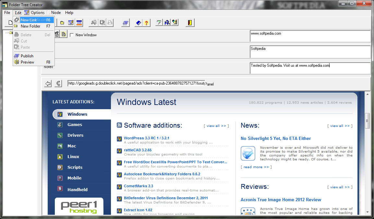Viewport: 374px width, 219px height.
Task: Click the notepad icon beside Options menu
Action: click(27, 13)
